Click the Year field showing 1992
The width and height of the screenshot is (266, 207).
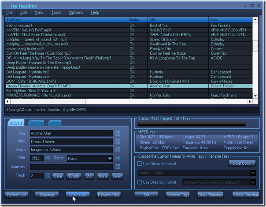coord(37,158)
